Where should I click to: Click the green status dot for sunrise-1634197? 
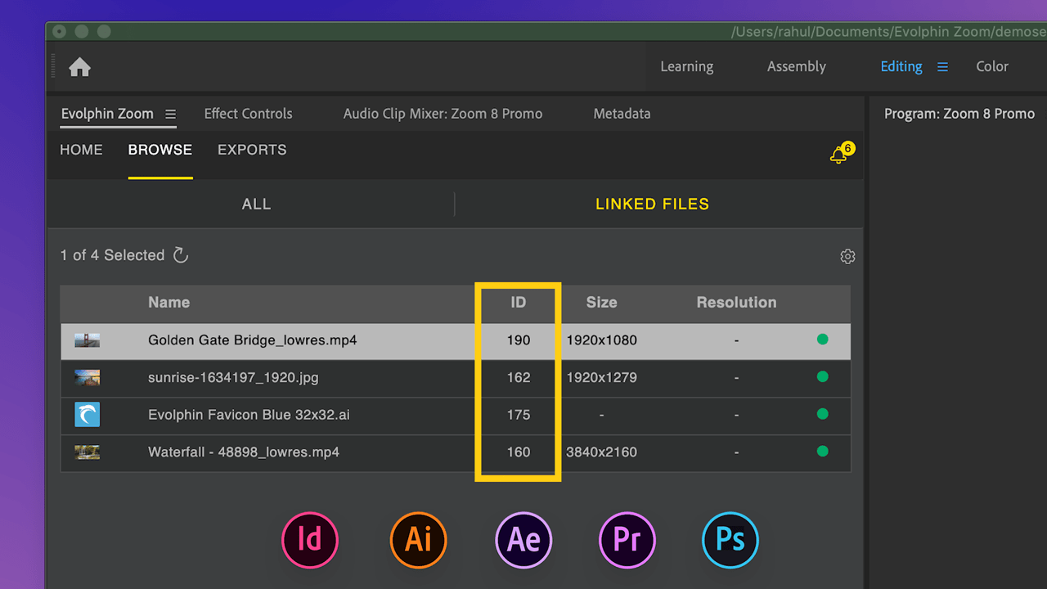click(822, 376)
